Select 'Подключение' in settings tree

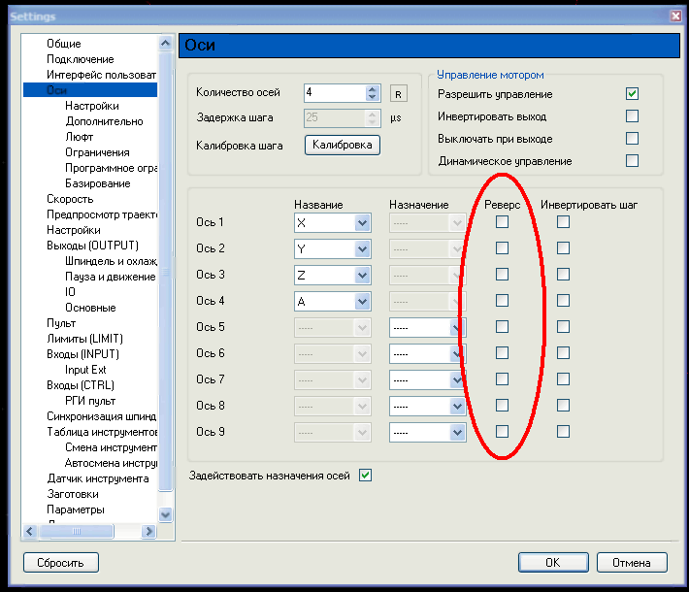[x=81, y=59]
